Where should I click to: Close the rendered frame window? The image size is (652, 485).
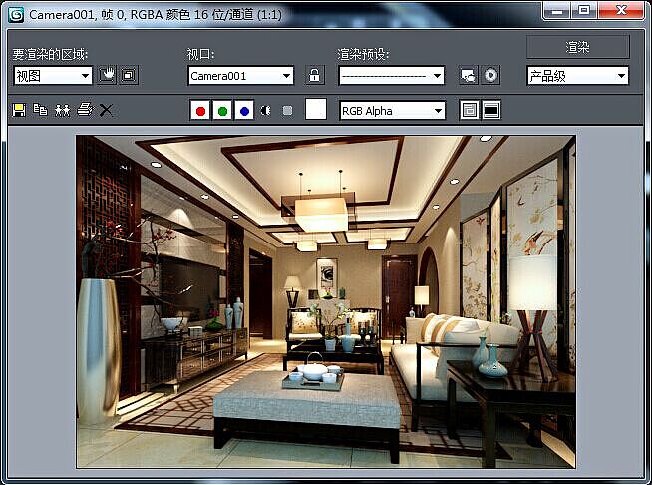(x=621, y=10)
